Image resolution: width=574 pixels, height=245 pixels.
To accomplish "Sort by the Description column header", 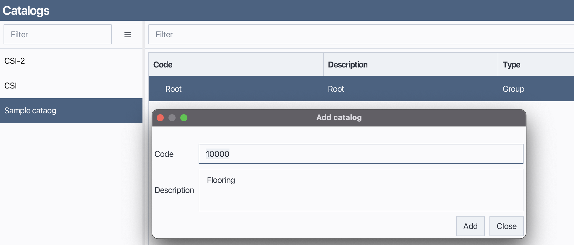I will coord(411,65).
